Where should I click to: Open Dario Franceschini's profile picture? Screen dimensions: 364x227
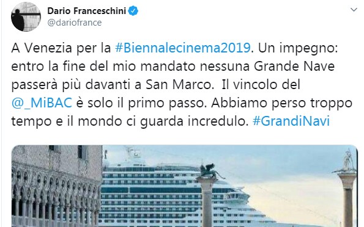coord(26,16)
